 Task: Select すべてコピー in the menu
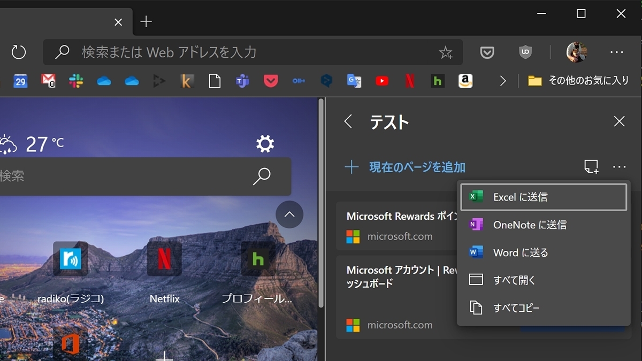544,308
